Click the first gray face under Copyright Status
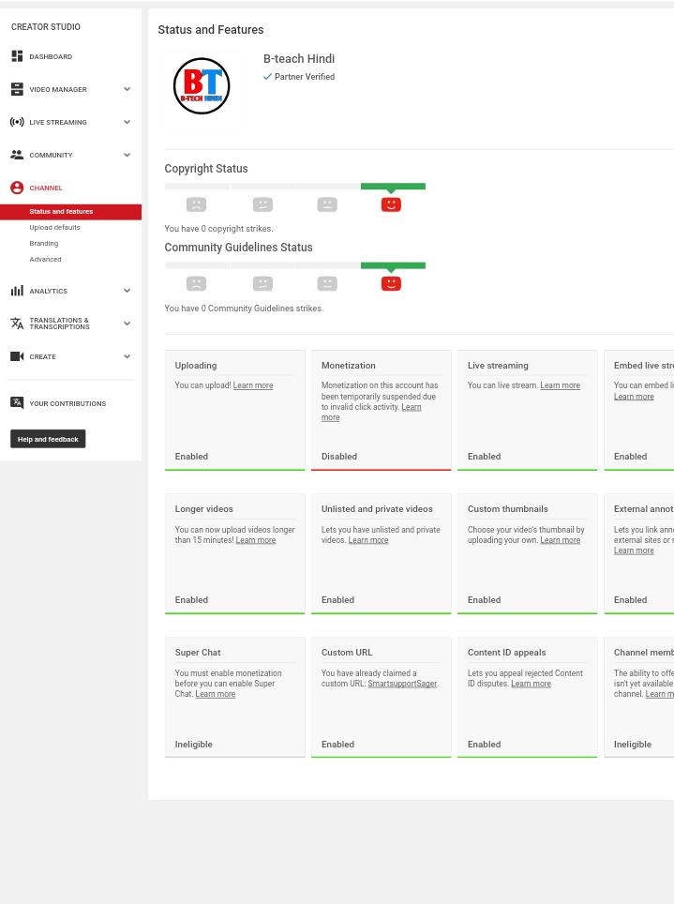 pyautogui.click(x=196, y=204)
